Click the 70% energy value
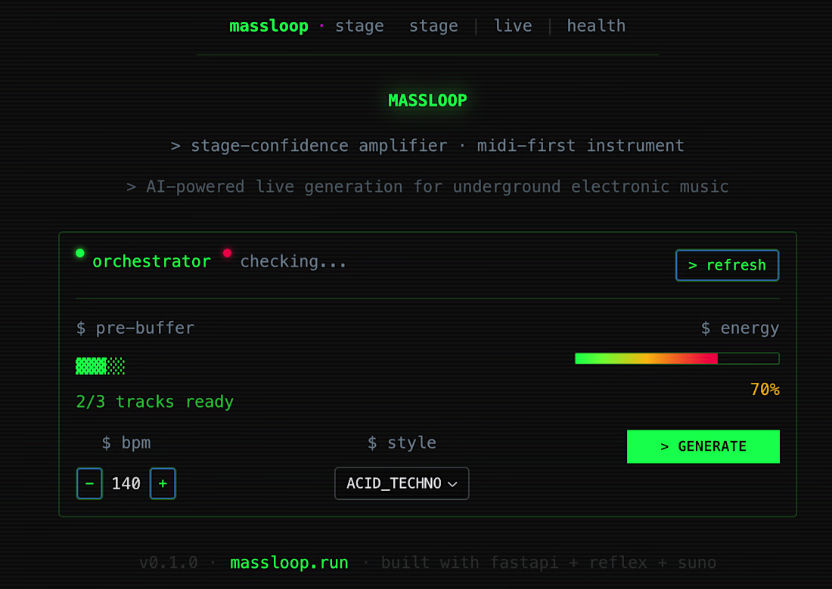The height and width of the screenshot is (589, 832). pyautogui.click(x=765, y=390)
